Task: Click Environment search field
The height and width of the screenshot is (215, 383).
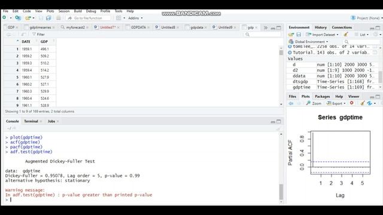Action: point(361,42)
